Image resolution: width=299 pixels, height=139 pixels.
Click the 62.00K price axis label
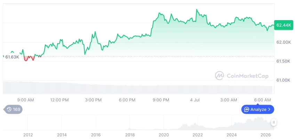tap(284, 42)
